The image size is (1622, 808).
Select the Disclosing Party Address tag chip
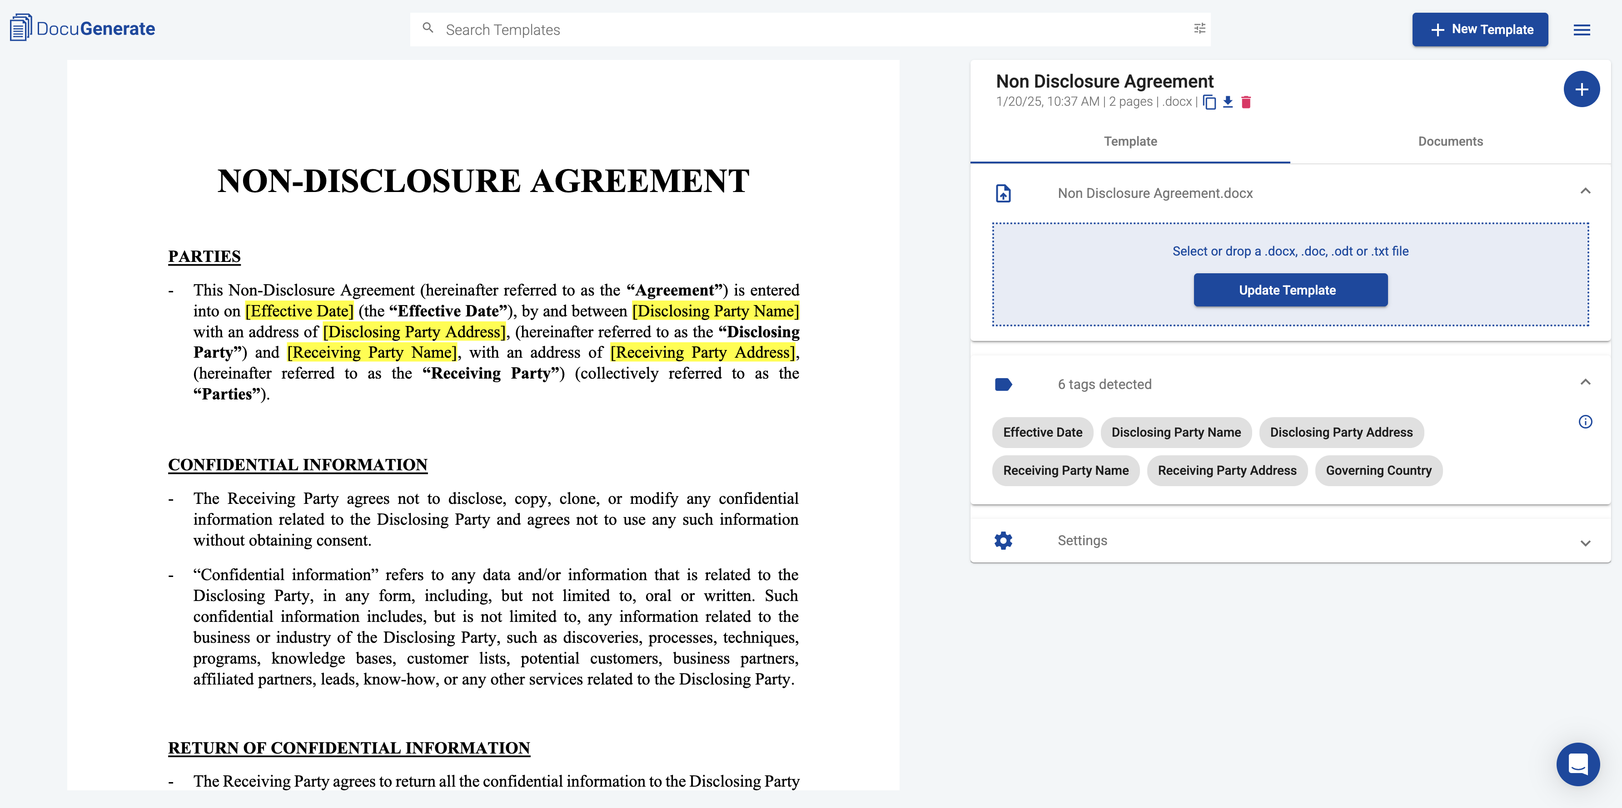tap(1341, 432)
